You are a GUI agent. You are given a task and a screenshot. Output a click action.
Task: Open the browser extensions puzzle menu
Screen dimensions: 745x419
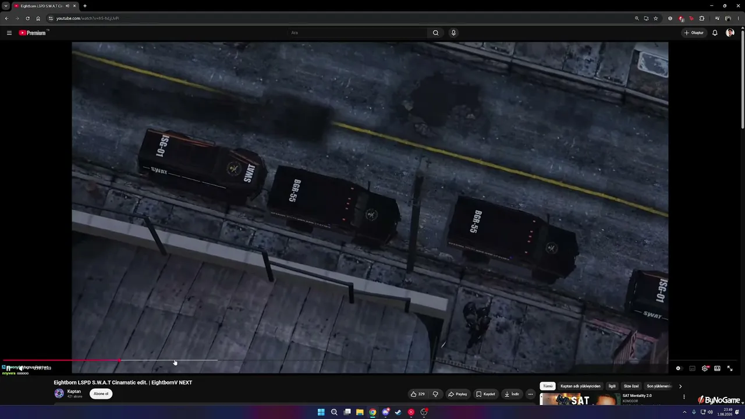[702, 18]
